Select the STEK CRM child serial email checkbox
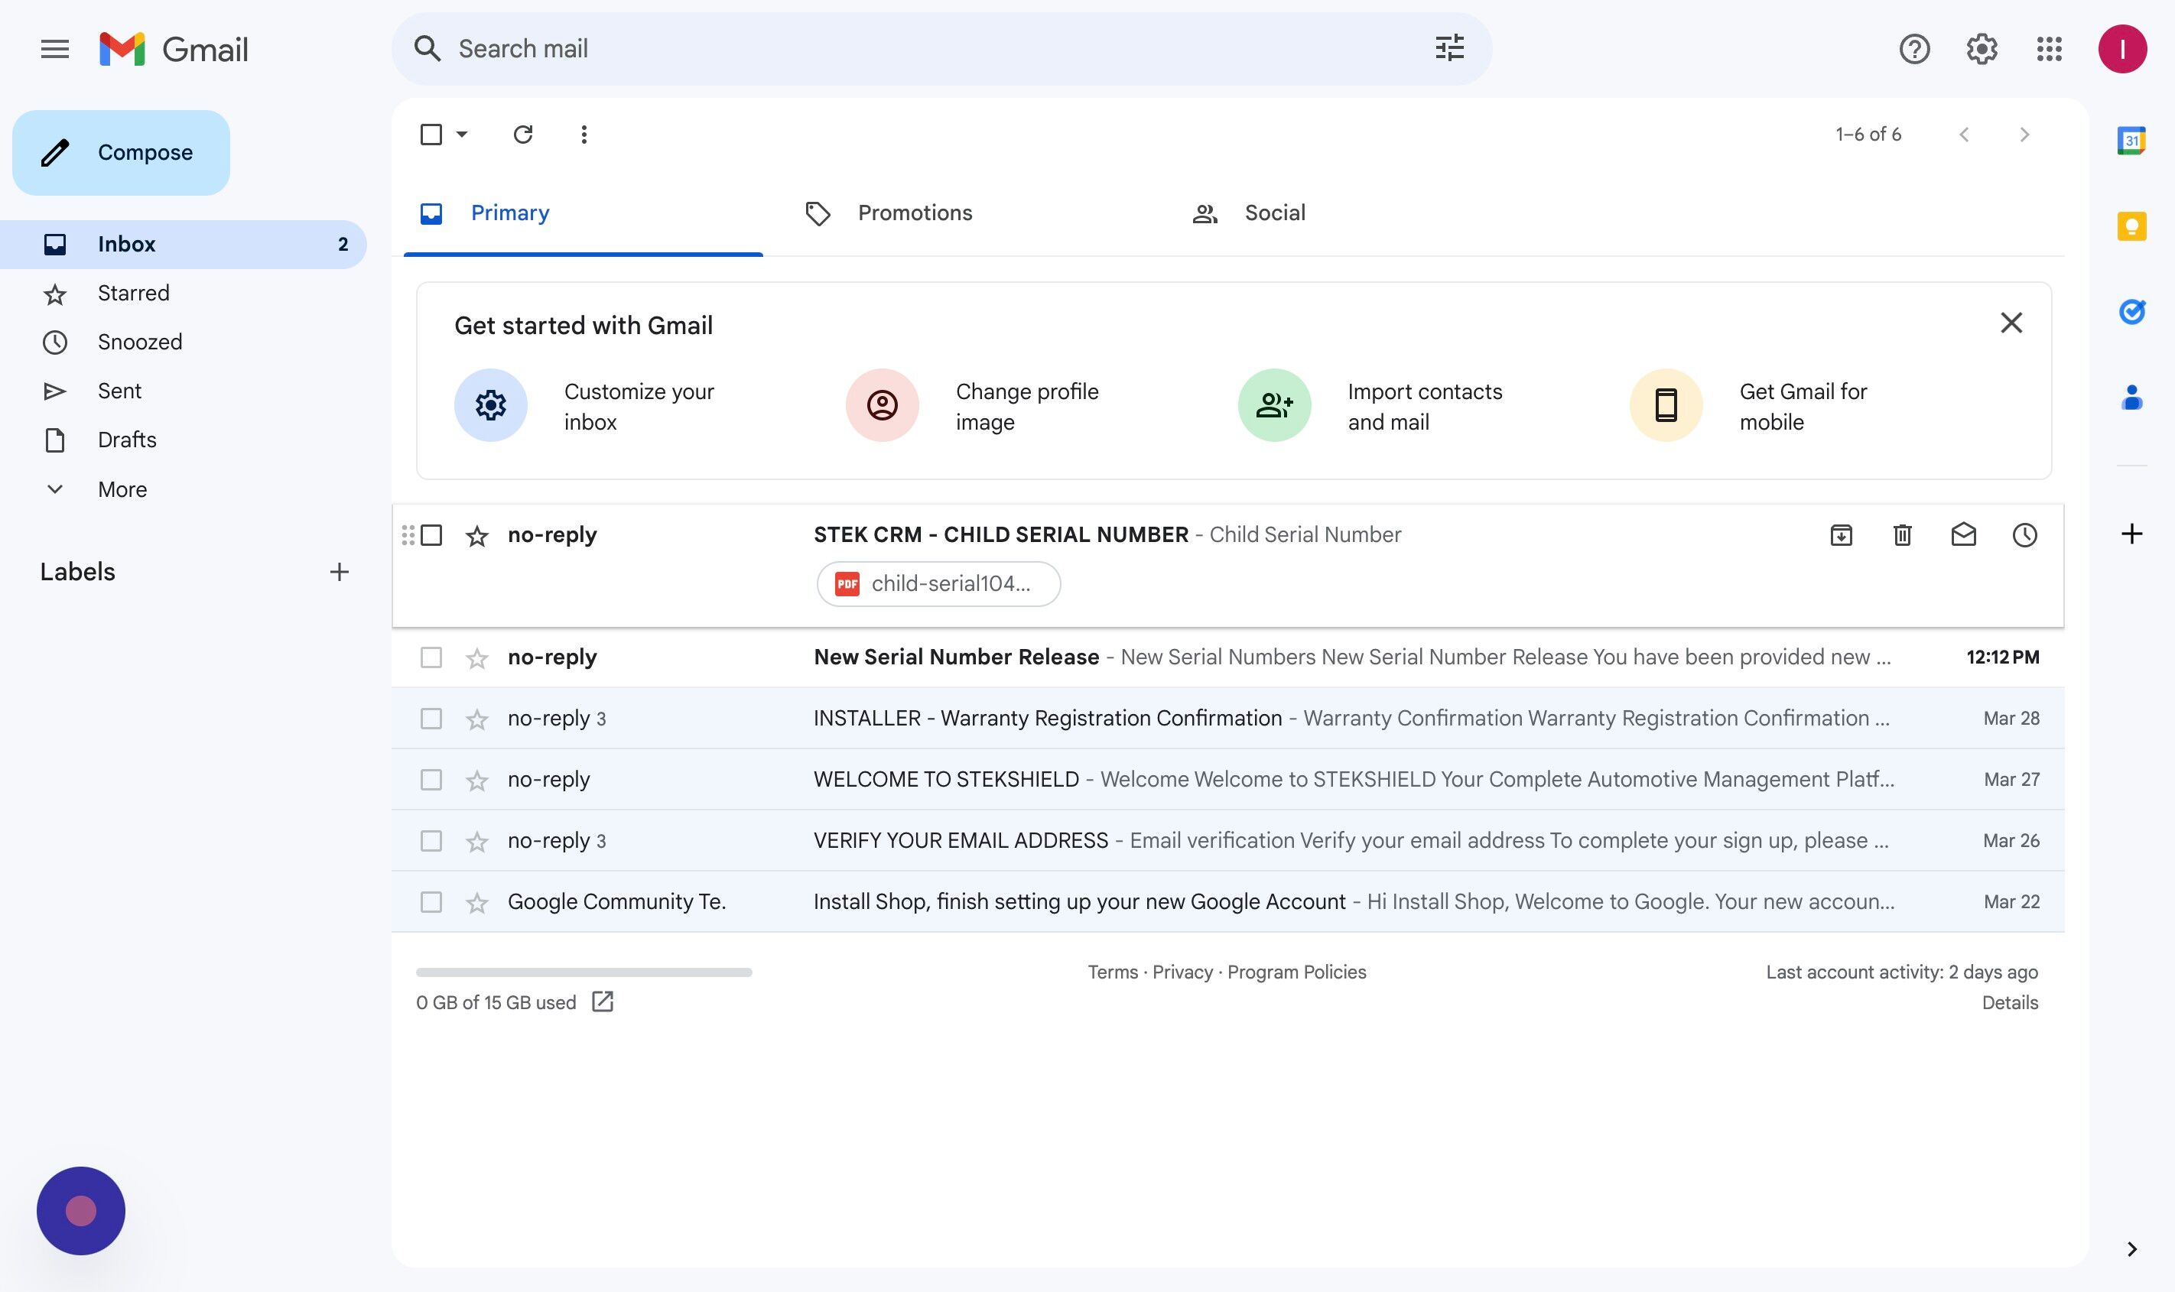 click(x=431, y=534)
